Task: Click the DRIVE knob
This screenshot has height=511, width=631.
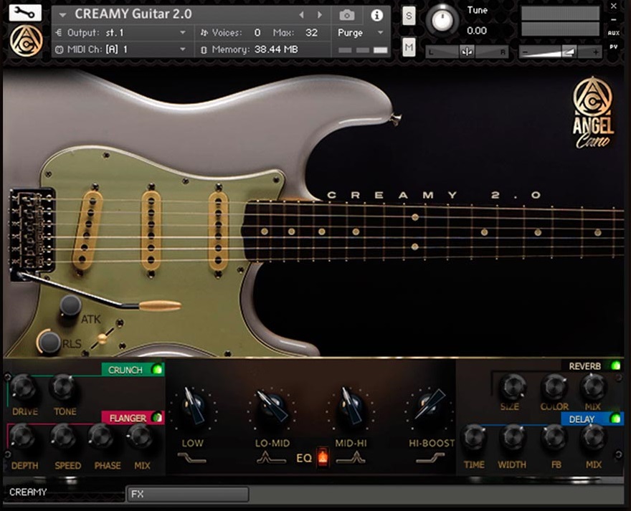Action: (24, 387)
